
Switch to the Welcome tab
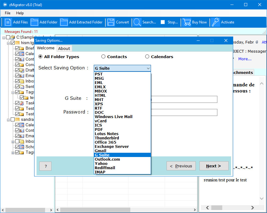point(46,48)
